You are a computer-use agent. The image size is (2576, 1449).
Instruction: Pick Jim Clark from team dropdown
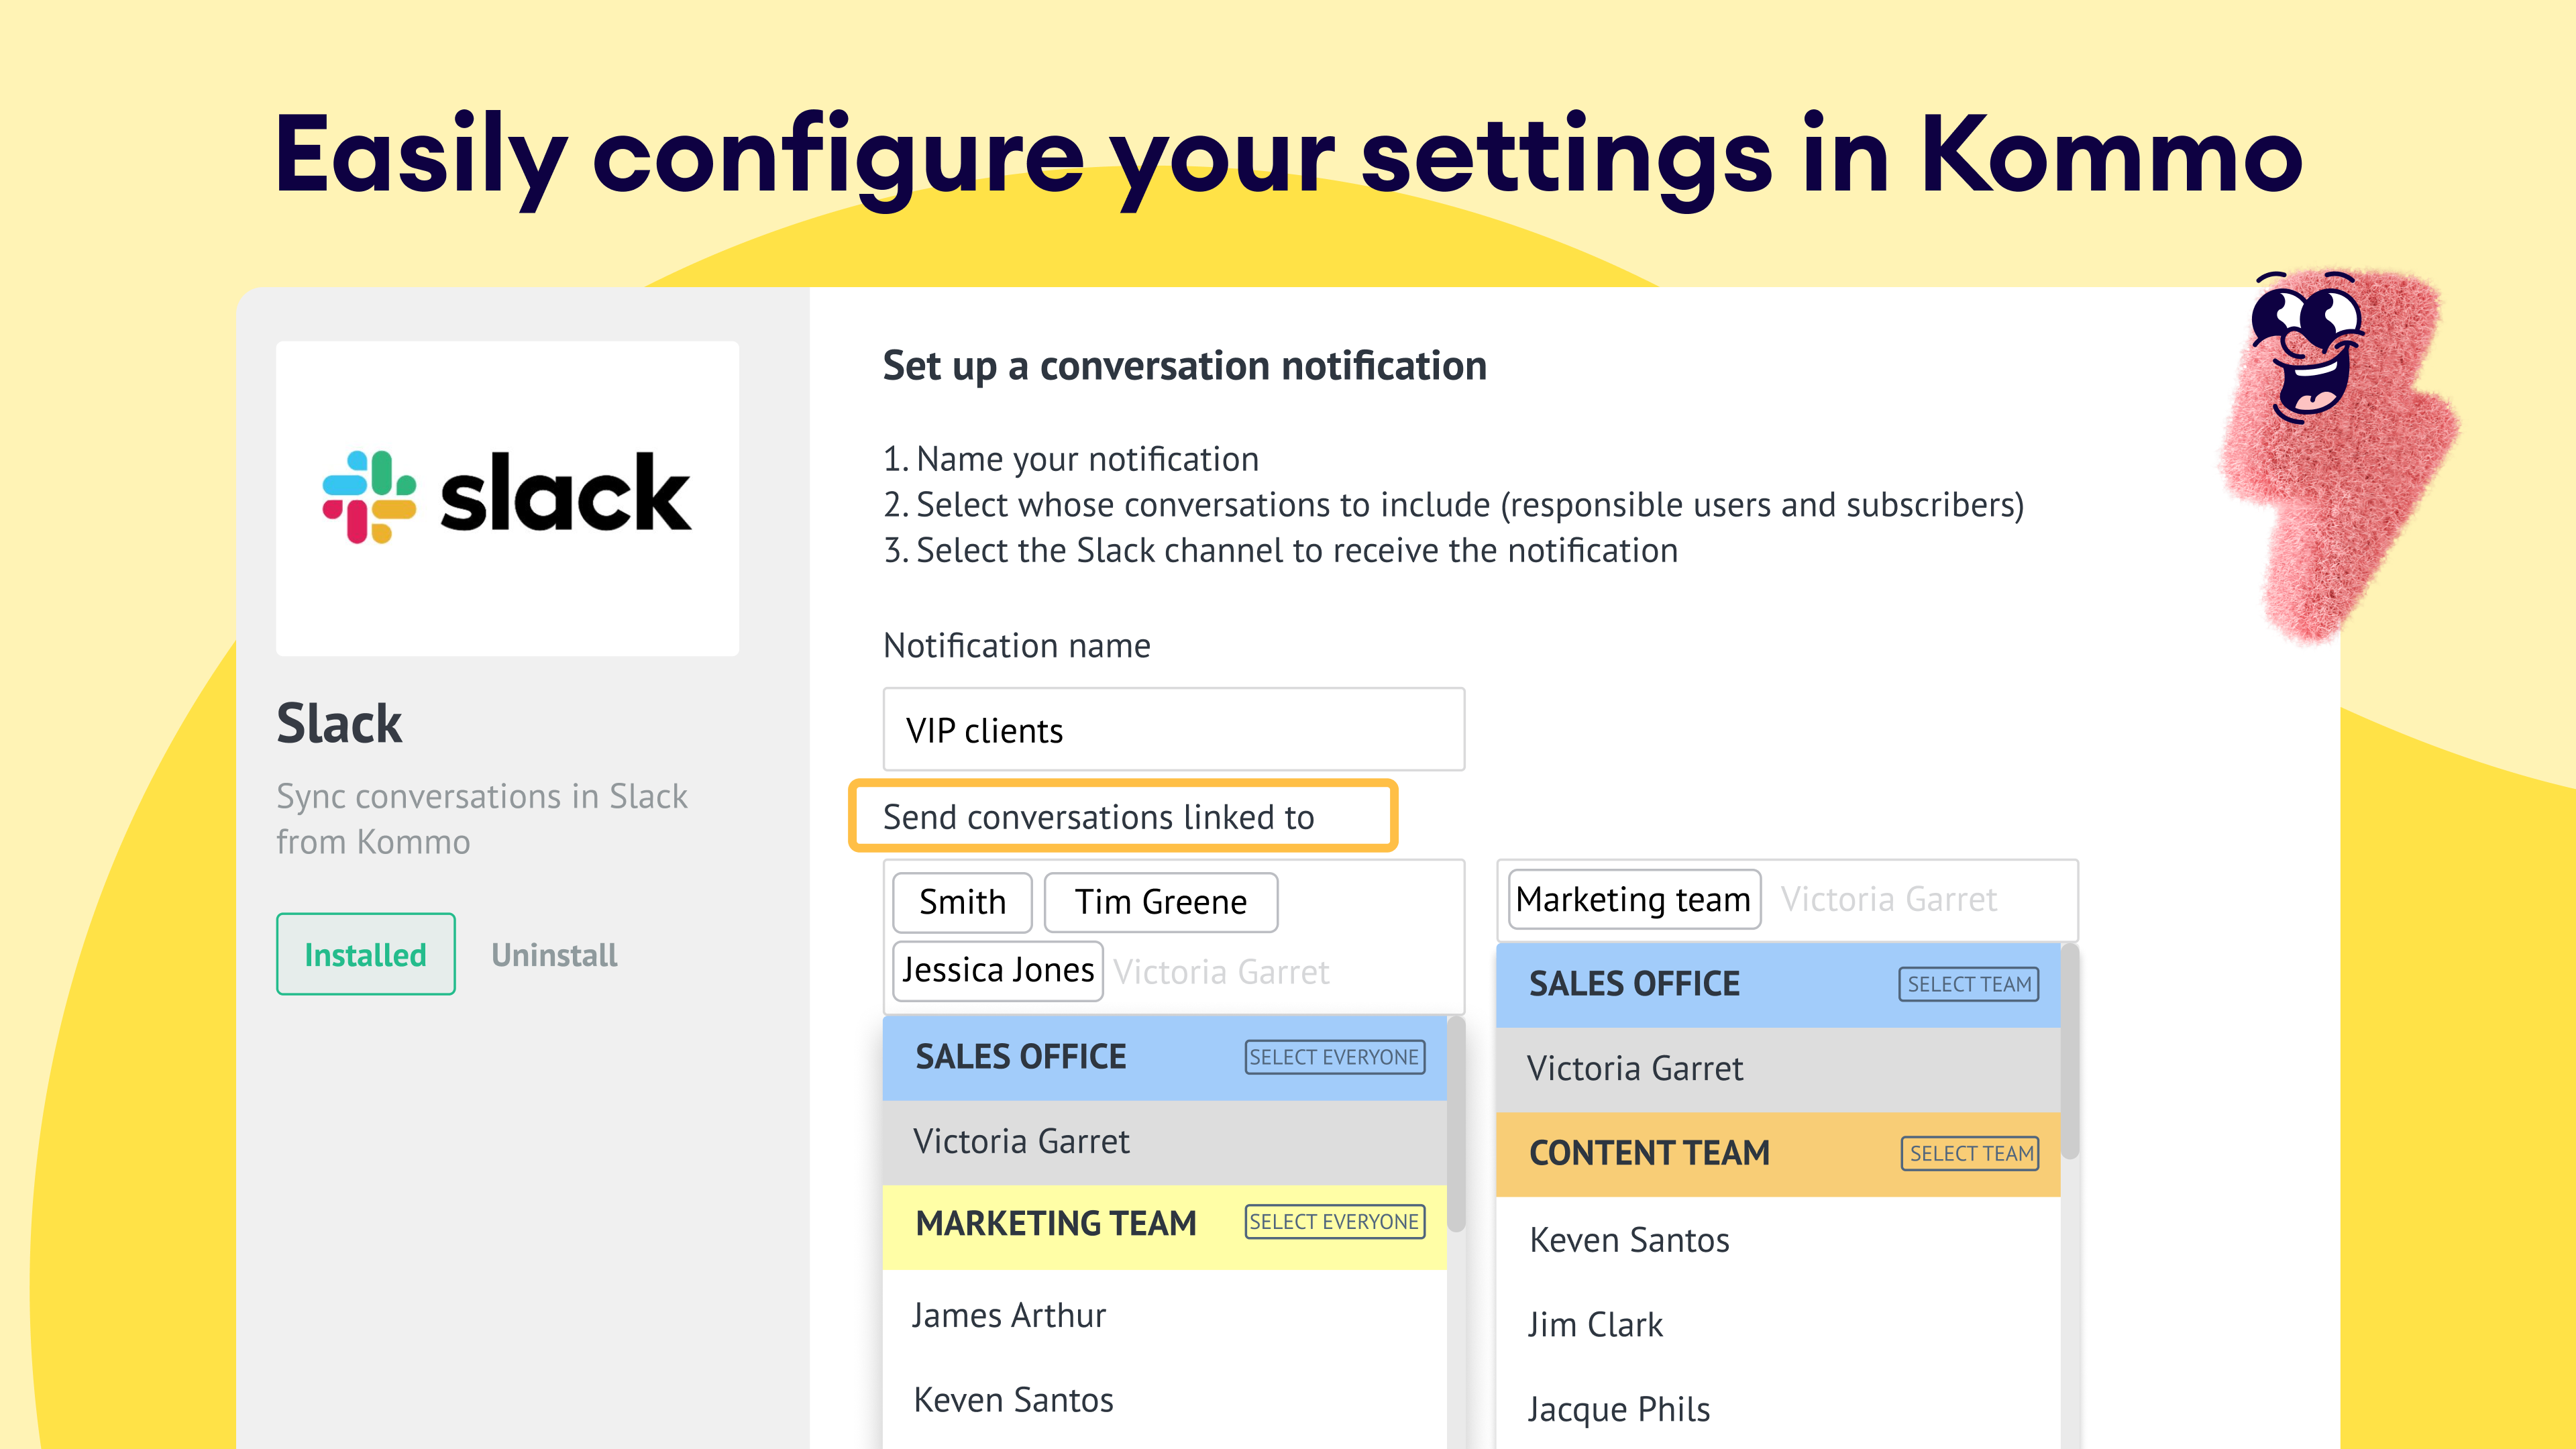pyautogui.click(x=1595, y=1324)
